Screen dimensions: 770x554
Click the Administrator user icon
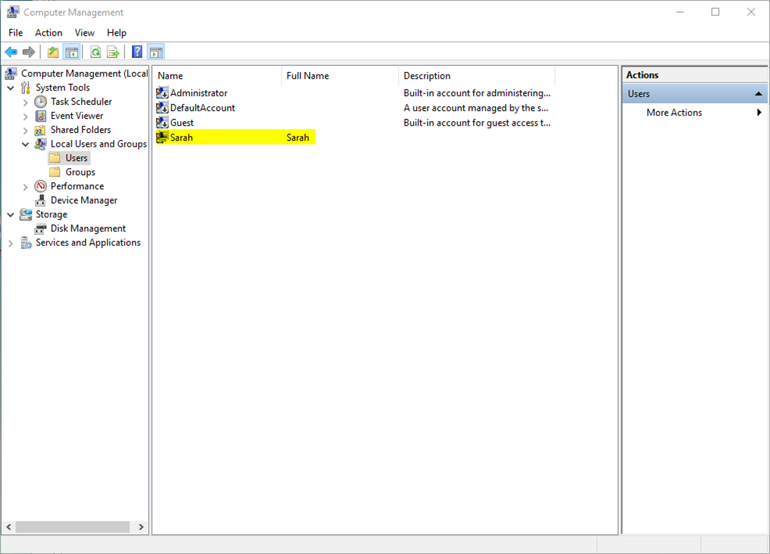[162, 93]
